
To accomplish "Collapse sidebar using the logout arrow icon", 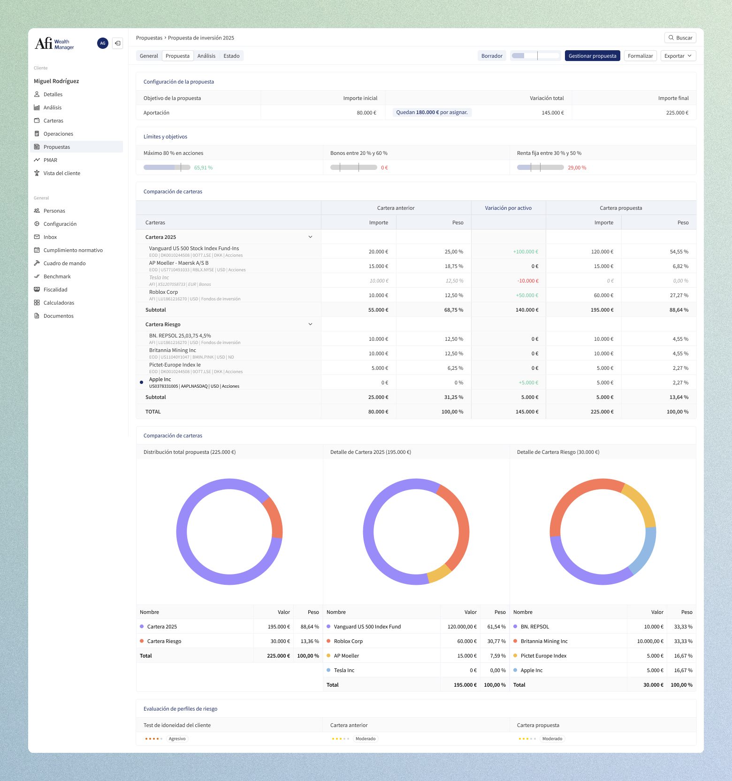I will pyautogui.click(x=117, y=43).
